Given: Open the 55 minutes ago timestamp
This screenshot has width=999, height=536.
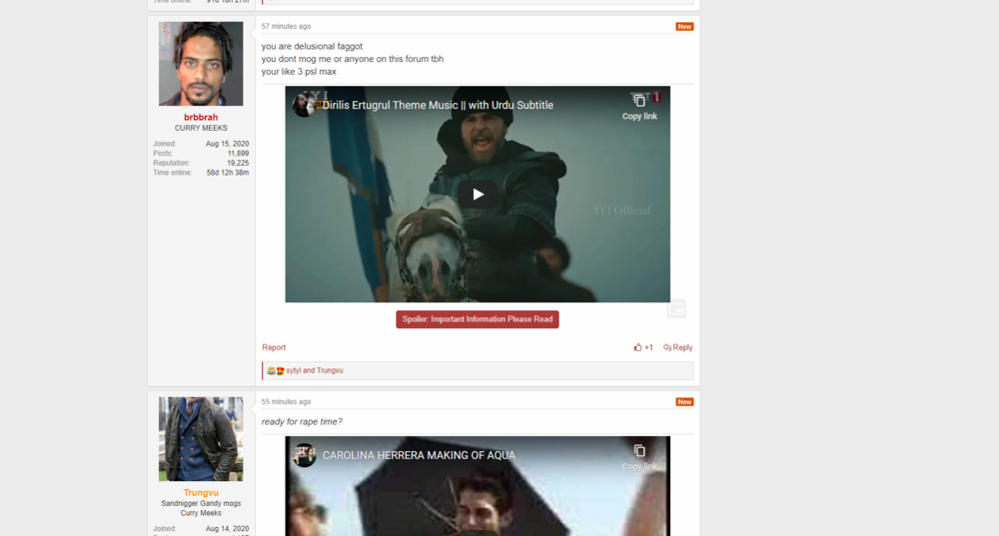Looking at the screenshot, I should click(286, 401).
